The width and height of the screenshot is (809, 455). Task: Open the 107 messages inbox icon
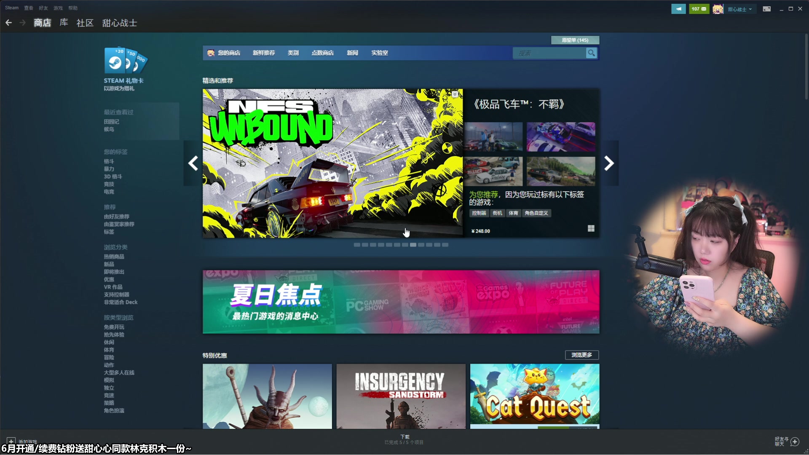tap(699, 9)
